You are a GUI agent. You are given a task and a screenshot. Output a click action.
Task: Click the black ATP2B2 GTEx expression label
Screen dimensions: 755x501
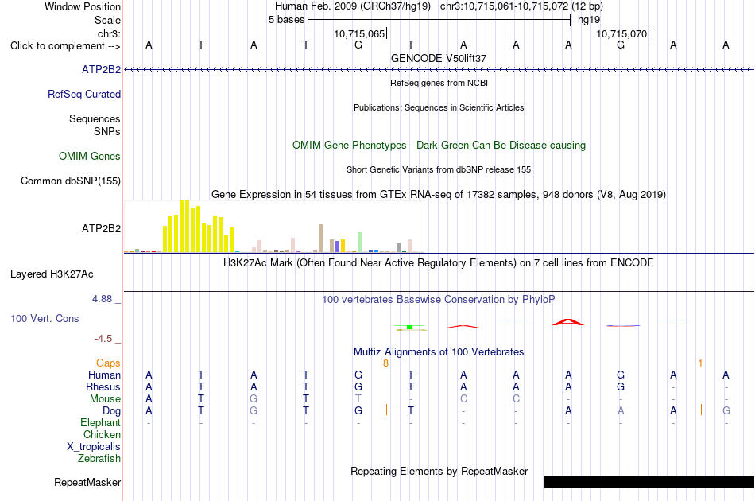(x=101, y=228)
